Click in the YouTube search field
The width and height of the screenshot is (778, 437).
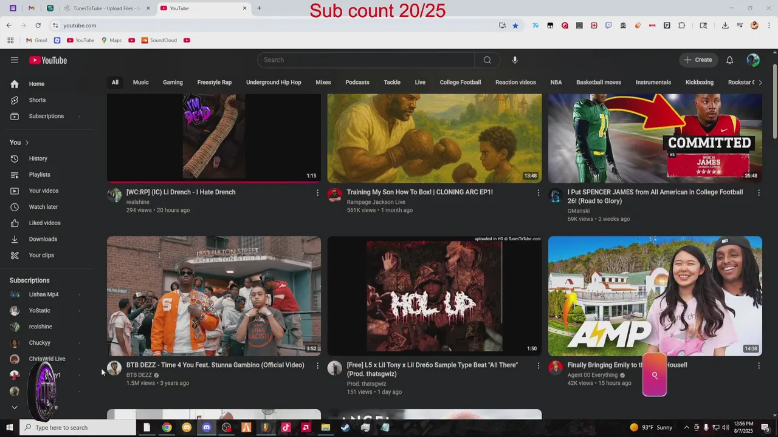pyautogui.click(x=366, y=60)
